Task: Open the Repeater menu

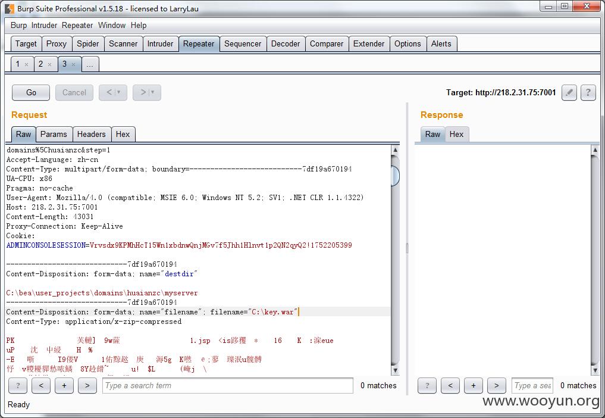Action: click(x=77, y=25)
